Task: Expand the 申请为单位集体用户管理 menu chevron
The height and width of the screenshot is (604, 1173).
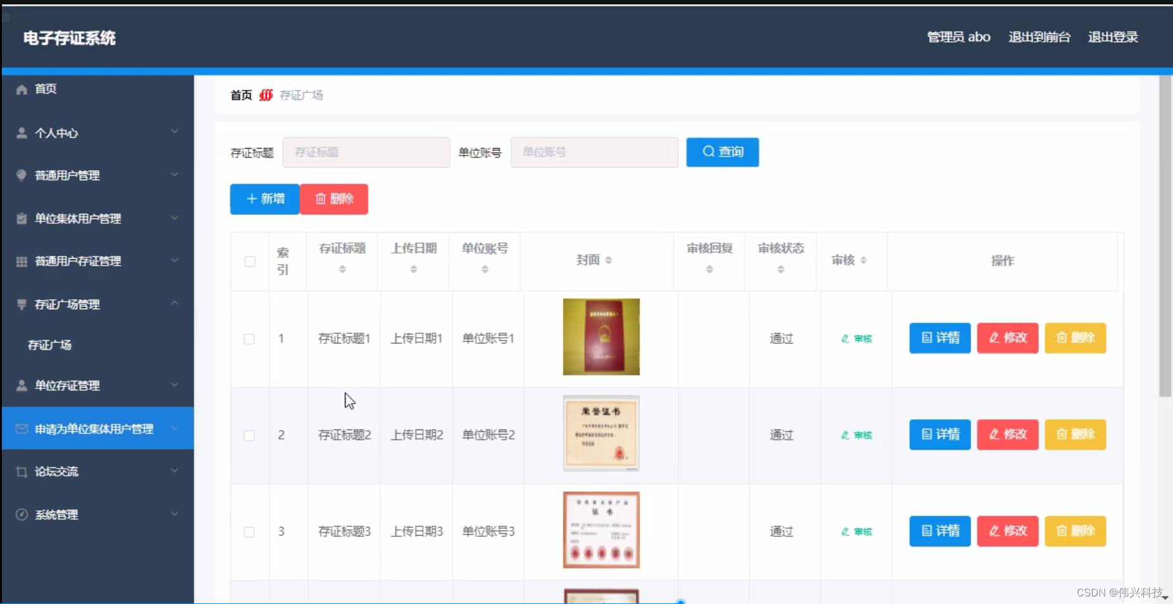Action: tap(175, 426)
